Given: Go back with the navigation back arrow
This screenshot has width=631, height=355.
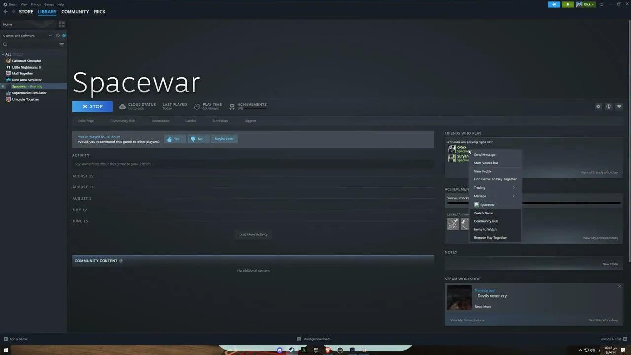Looking at the screenshot, I should pyautogui.click(x=5, y=12).
